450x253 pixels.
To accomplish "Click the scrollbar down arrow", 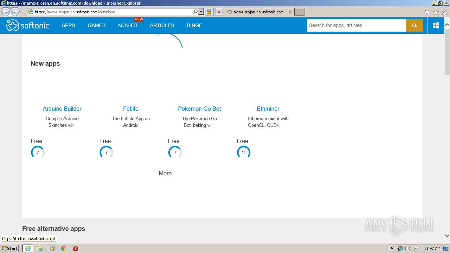I will coord(447,236).
